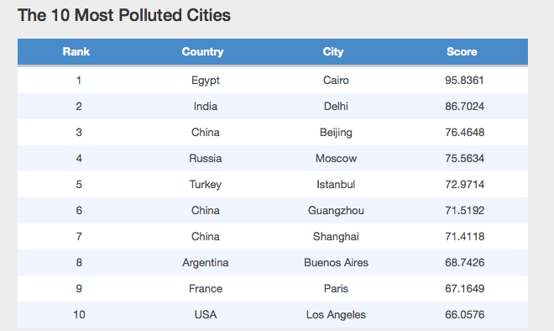Select the City column header

click(x=333, y=51)
